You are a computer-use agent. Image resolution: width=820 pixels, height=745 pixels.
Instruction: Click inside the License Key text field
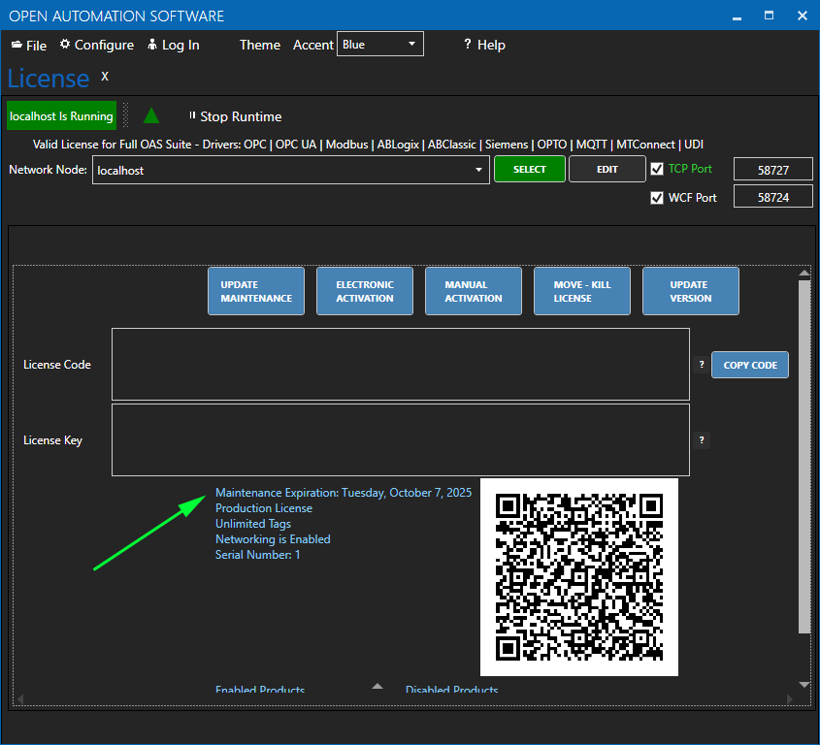coord(400,440)
